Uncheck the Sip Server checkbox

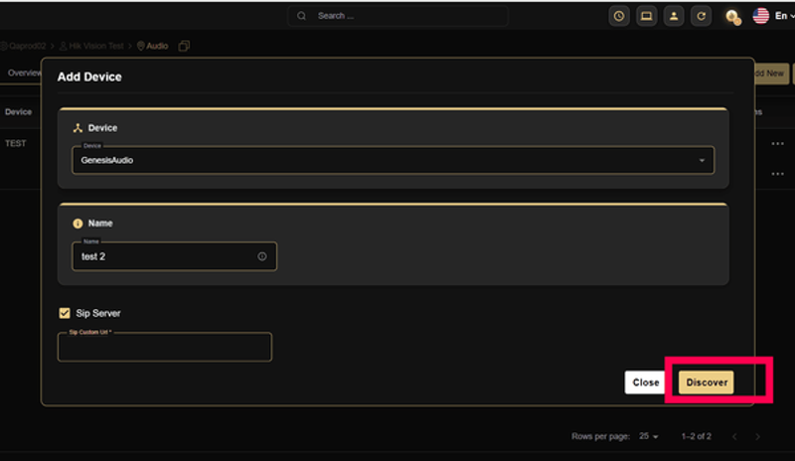pos(65,313)
